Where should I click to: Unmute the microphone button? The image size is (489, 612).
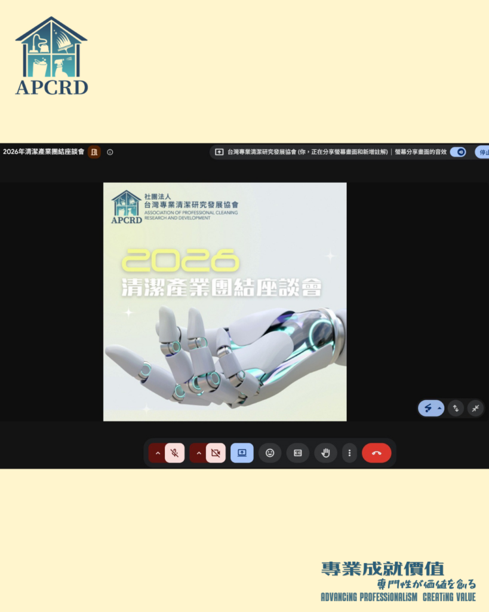(x=175, y=453)
